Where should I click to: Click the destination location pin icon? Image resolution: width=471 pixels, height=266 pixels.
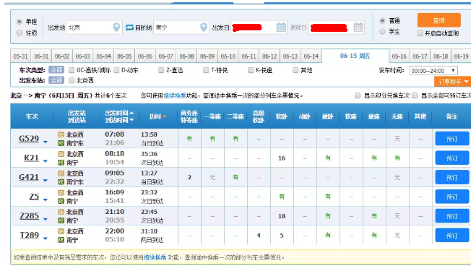[204, 27]
